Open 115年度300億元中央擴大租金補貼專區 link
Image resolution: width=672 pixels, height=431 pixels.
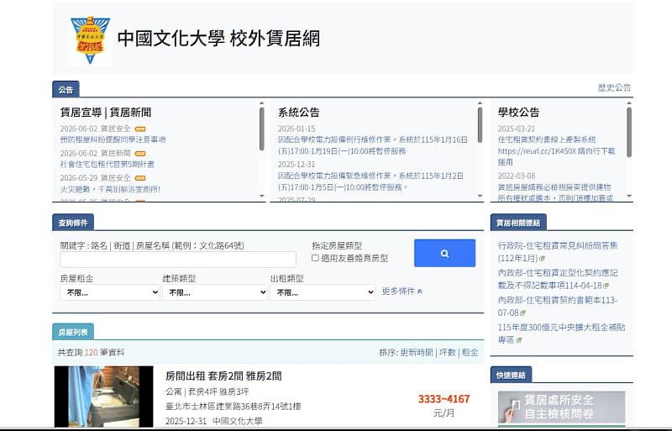561,334
